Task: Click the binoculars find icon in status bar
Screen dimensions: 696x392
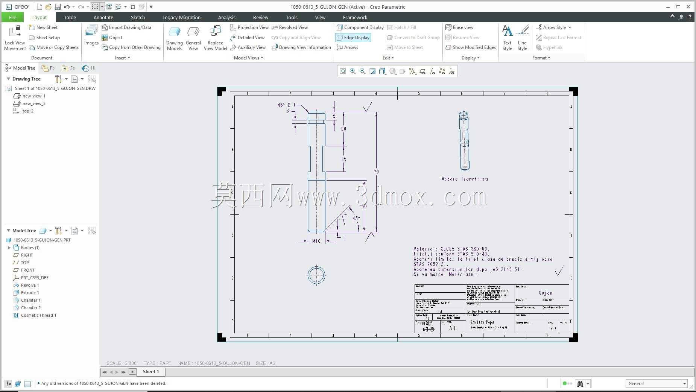Action: (580, 384)
